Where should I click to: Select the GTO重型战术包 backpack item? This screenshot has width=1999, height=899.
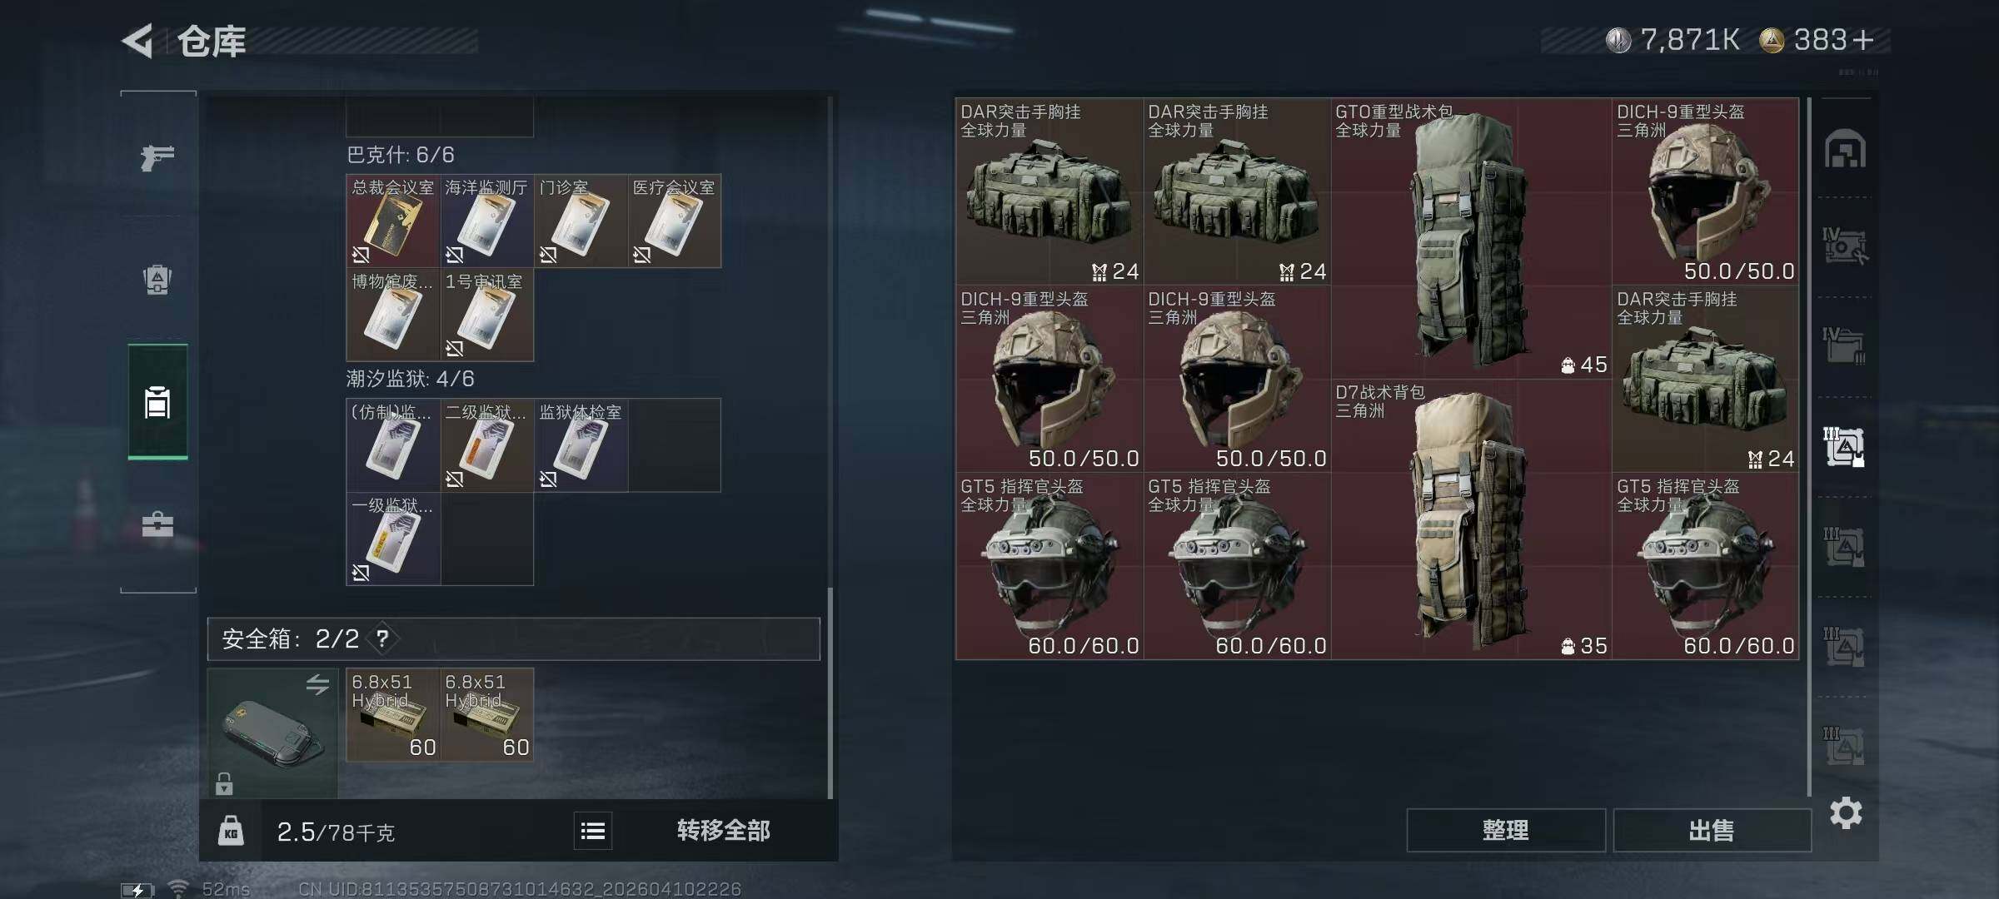coord(1472,238)
